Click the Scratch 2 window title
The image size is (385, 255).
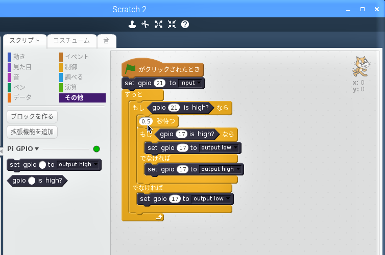click(129, 9)
